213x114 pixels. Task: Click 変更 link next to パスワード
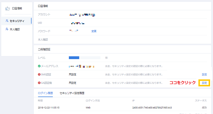click(94, 31)
